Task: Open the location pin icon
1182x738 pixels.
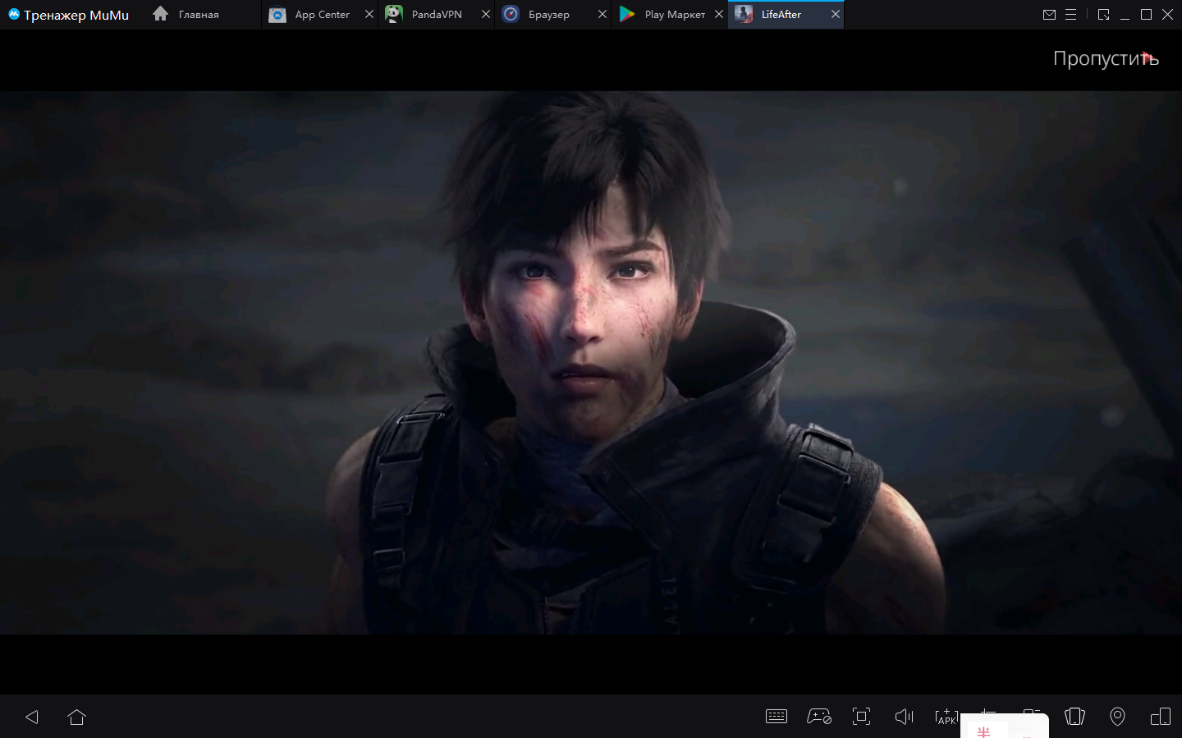Action: pyautogui.click(x=1117, y=717)
